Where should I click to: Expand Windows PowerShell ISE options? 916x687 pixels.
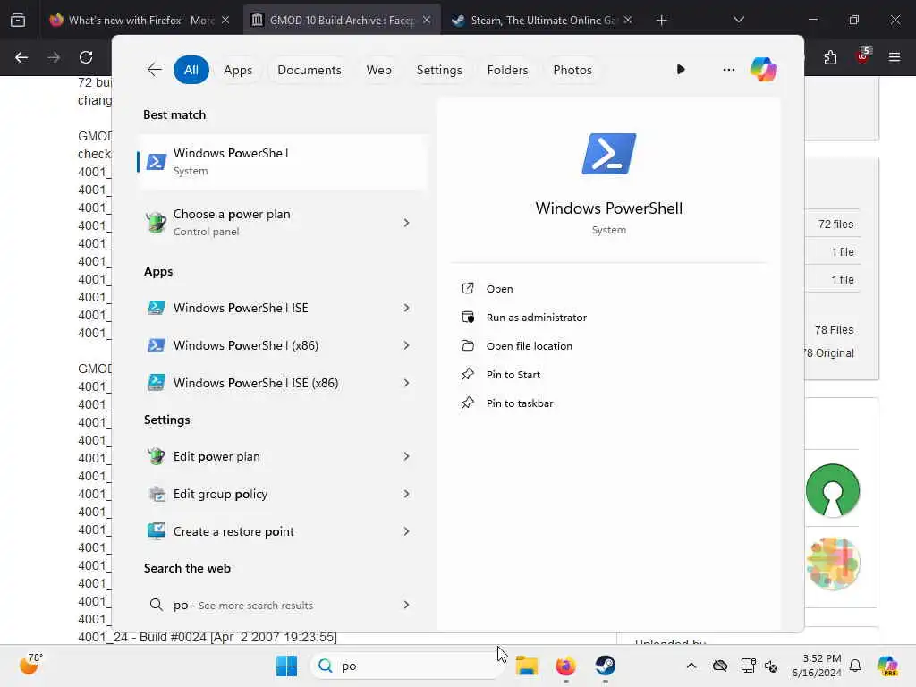click(407, 308)
